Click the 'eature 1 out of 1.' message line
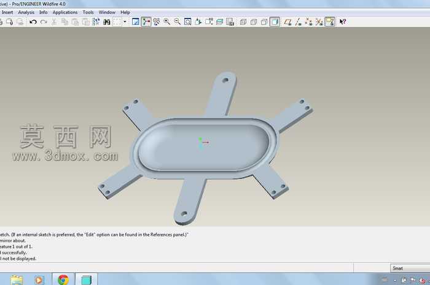This screenshot has height=285, width=430. pos(16,247)
